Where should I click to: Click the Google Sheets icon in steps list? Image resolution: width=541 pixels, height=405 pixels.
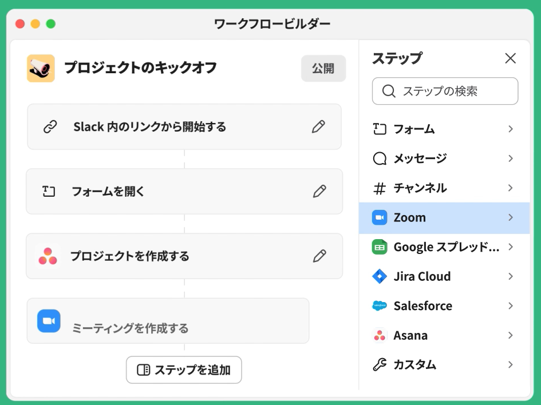click(380, 247)
